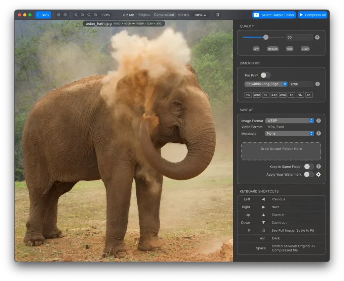The width and height of the screenshot is (344, 281).
Task: Click the asian_hathi.jpg filename label
Action: click(99, 24)
